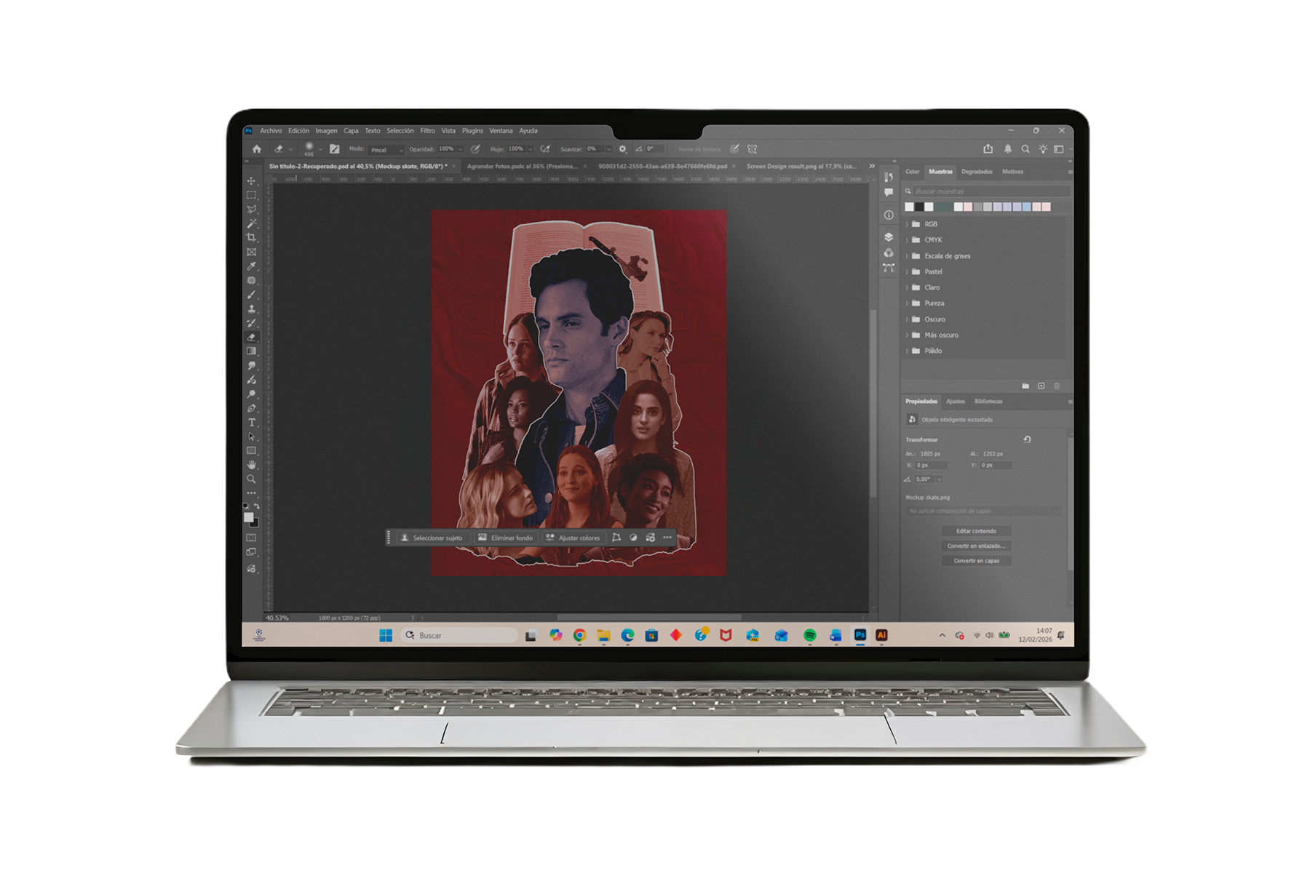The width and height of the screenshot is (1310, 873).
Task: Toggle airbrush build-up effect
Action: pyautogui.click(x=545, y=149)
